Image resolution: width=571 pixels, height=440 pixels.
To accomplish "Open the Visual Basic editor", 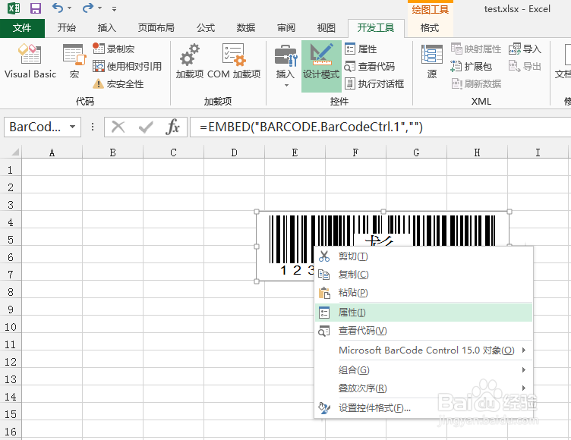I will pyautogui.click(x=30, y=61).
